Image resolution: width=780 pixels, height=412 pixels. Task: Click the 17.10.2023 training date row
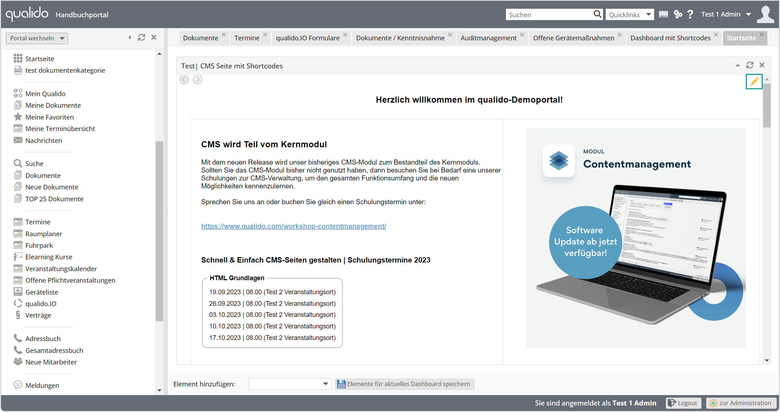click(272, 338)
